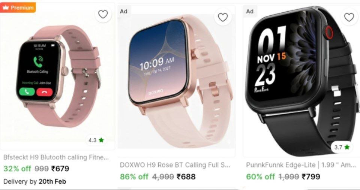Open PunnkFunnk Edge-Lite product title
The height and width of the screenshot is (190, 360).
(301, 165)
